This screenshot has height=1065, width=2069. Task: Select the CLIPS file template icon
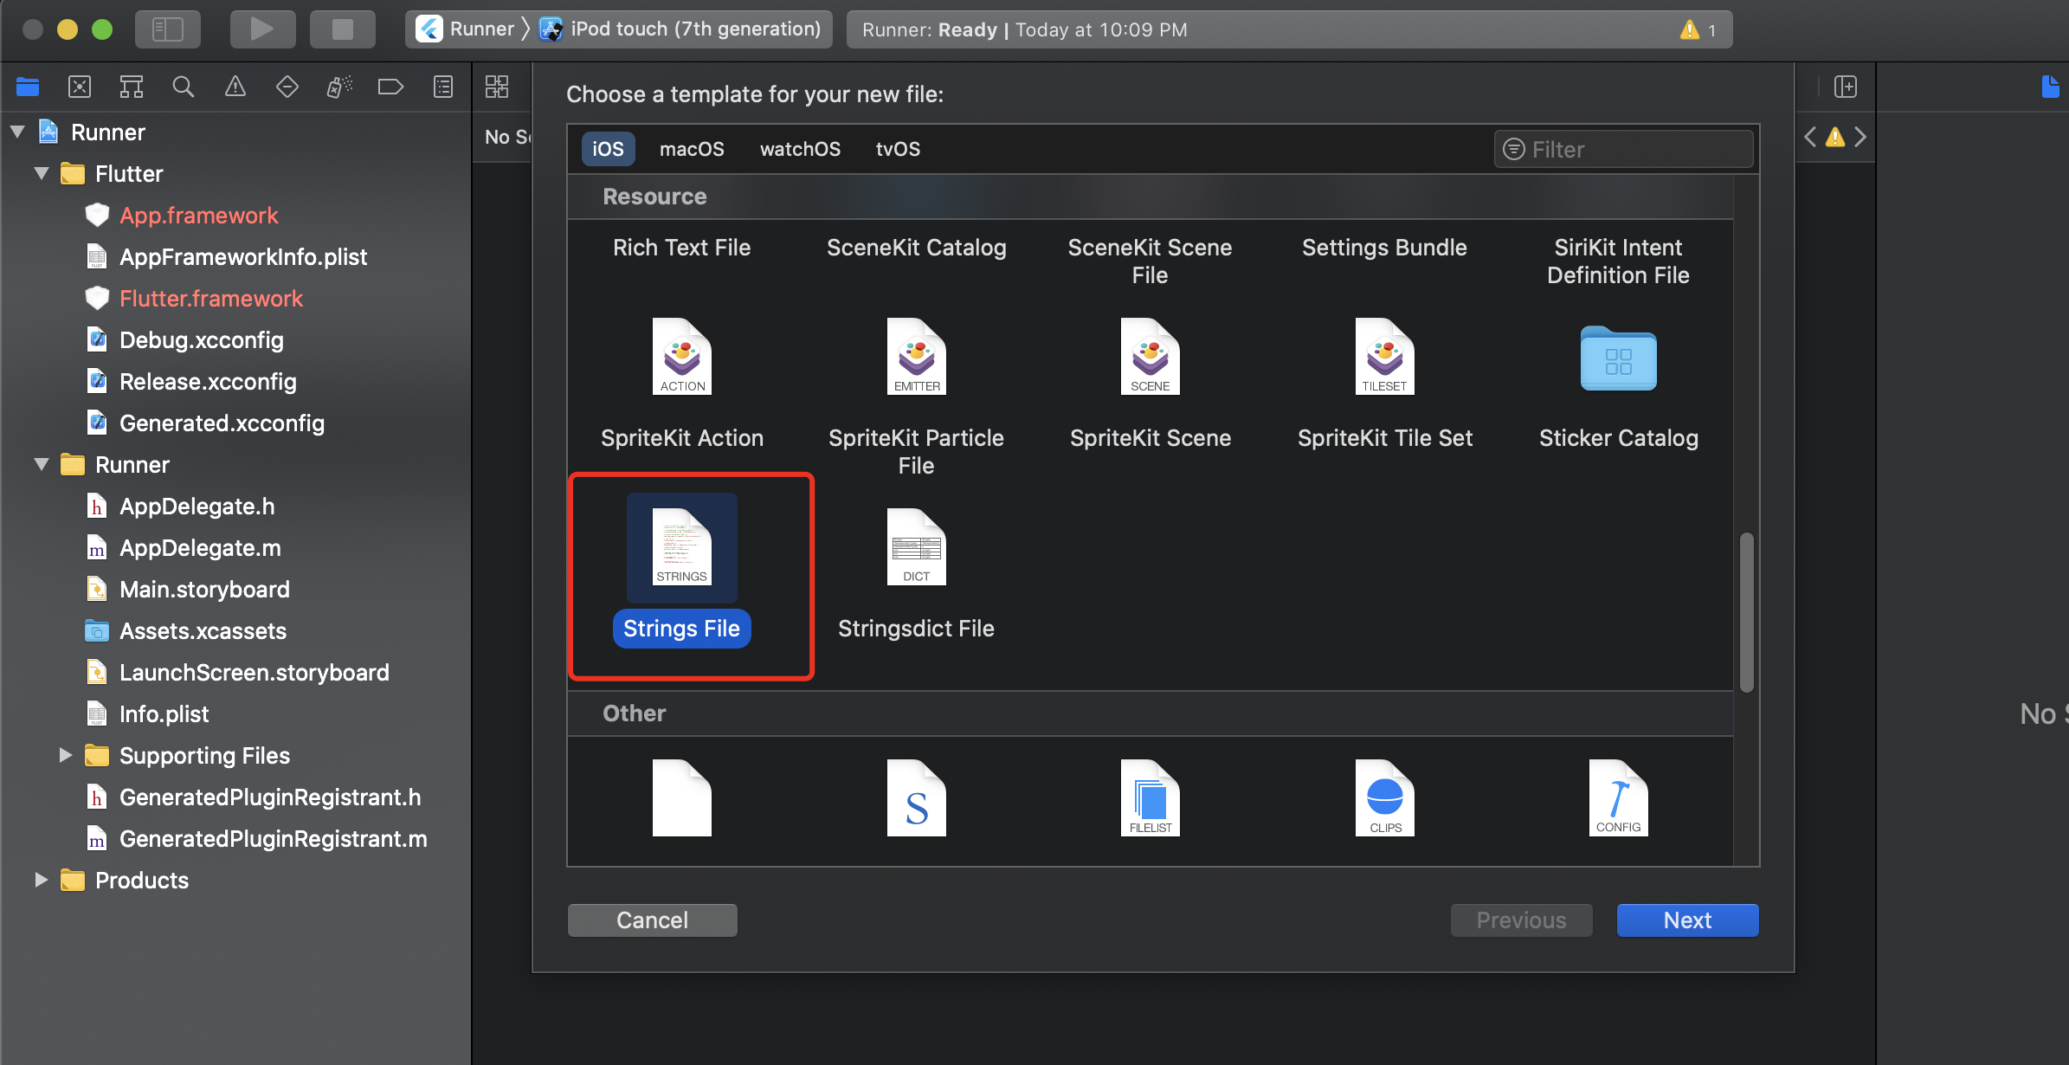click(1385, 797)
